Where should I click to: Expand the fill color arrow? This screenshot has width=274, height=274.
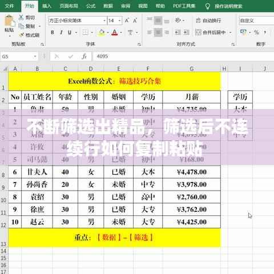pos(107,33)
